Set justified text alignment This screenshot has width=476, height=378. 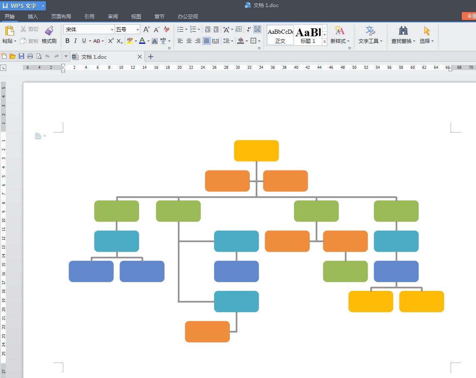click(207, 41)
